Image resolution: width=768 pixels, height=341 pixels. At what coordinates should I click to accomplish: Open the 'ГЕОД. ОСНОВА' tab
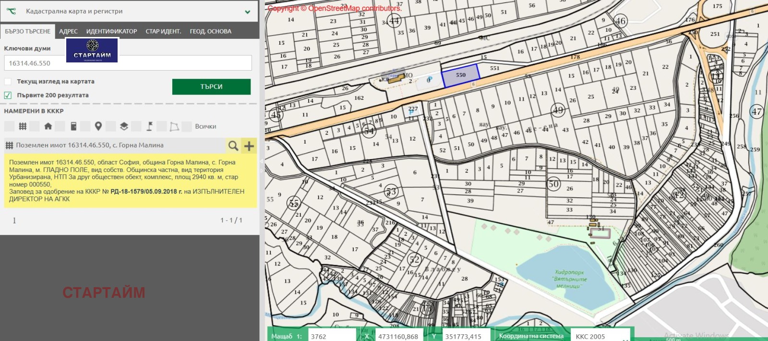coord(210,31)
